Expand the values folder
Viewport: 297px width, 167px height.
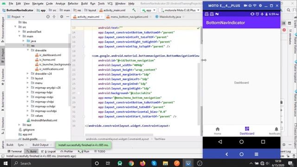tap(28, 116)
